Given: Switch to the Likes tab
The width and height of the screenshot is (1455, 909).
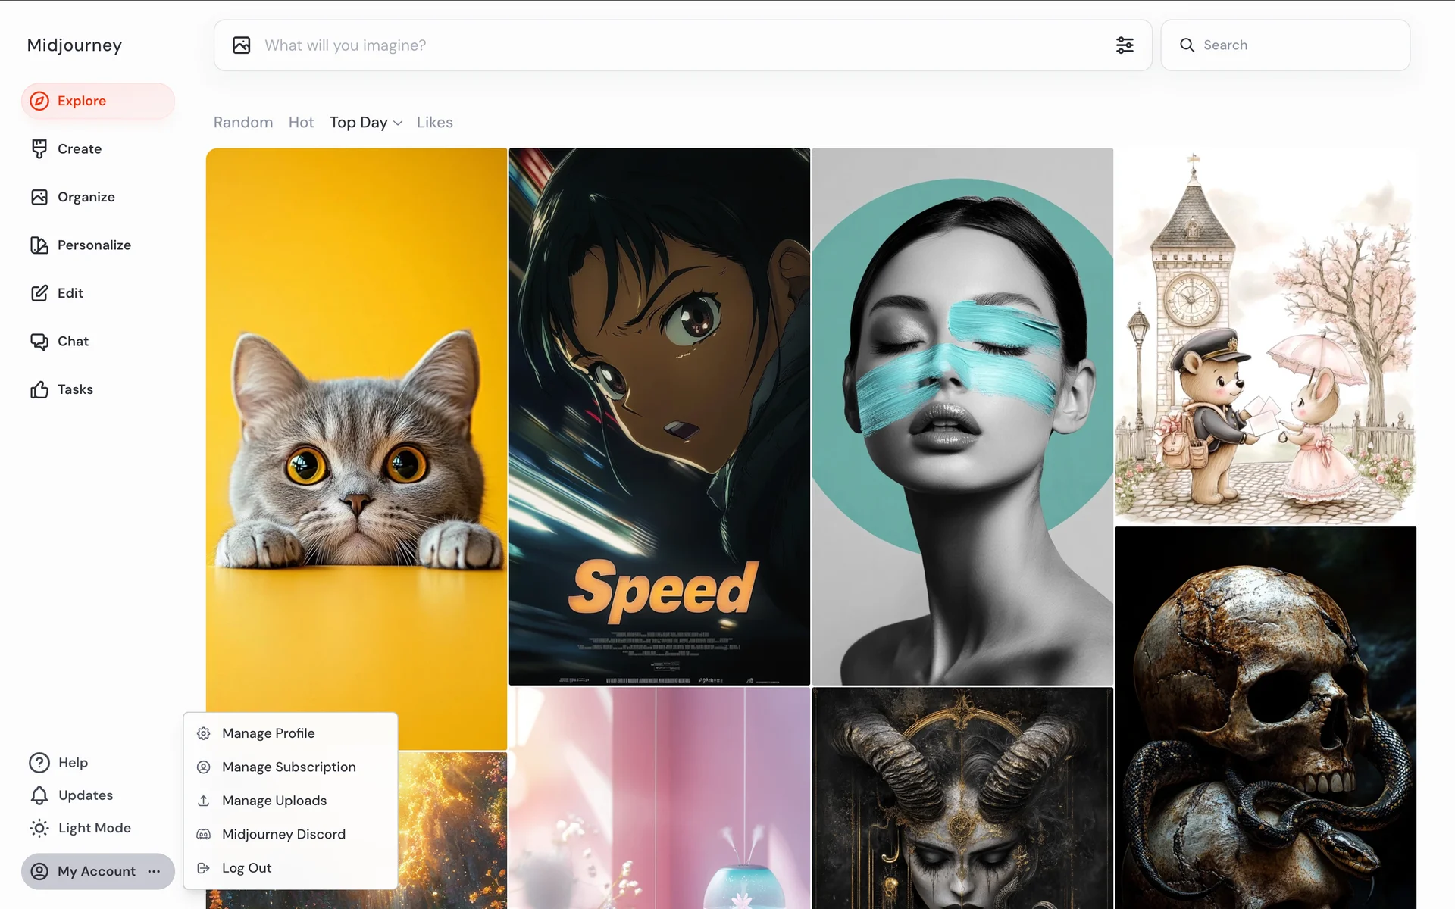Looking at the screenshot, I should [434, 123].
